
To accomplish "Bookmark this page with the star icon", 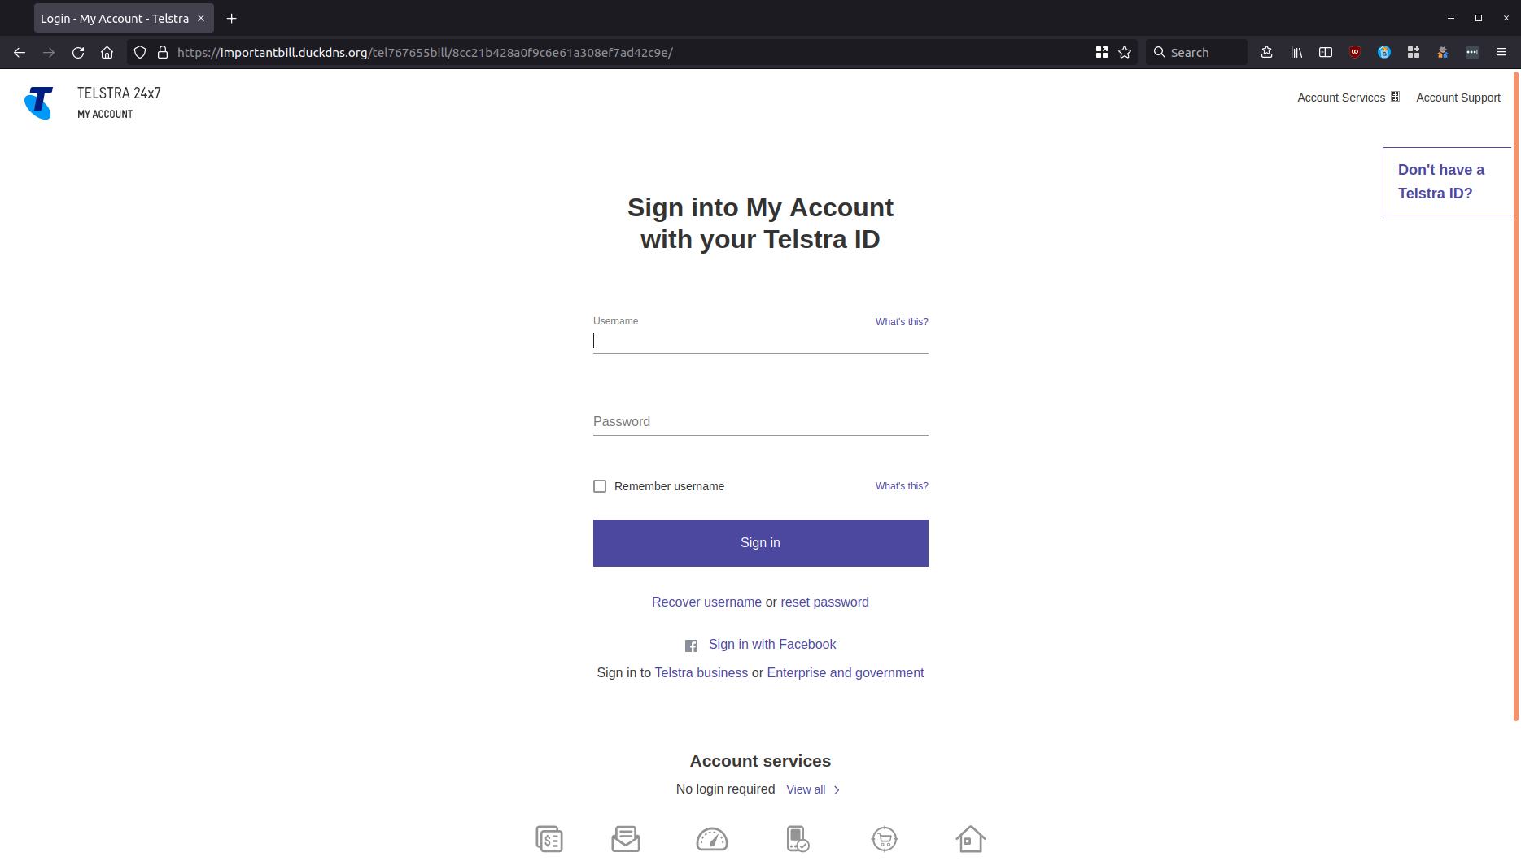I will pyautogui.click(x=1125, y=52).
